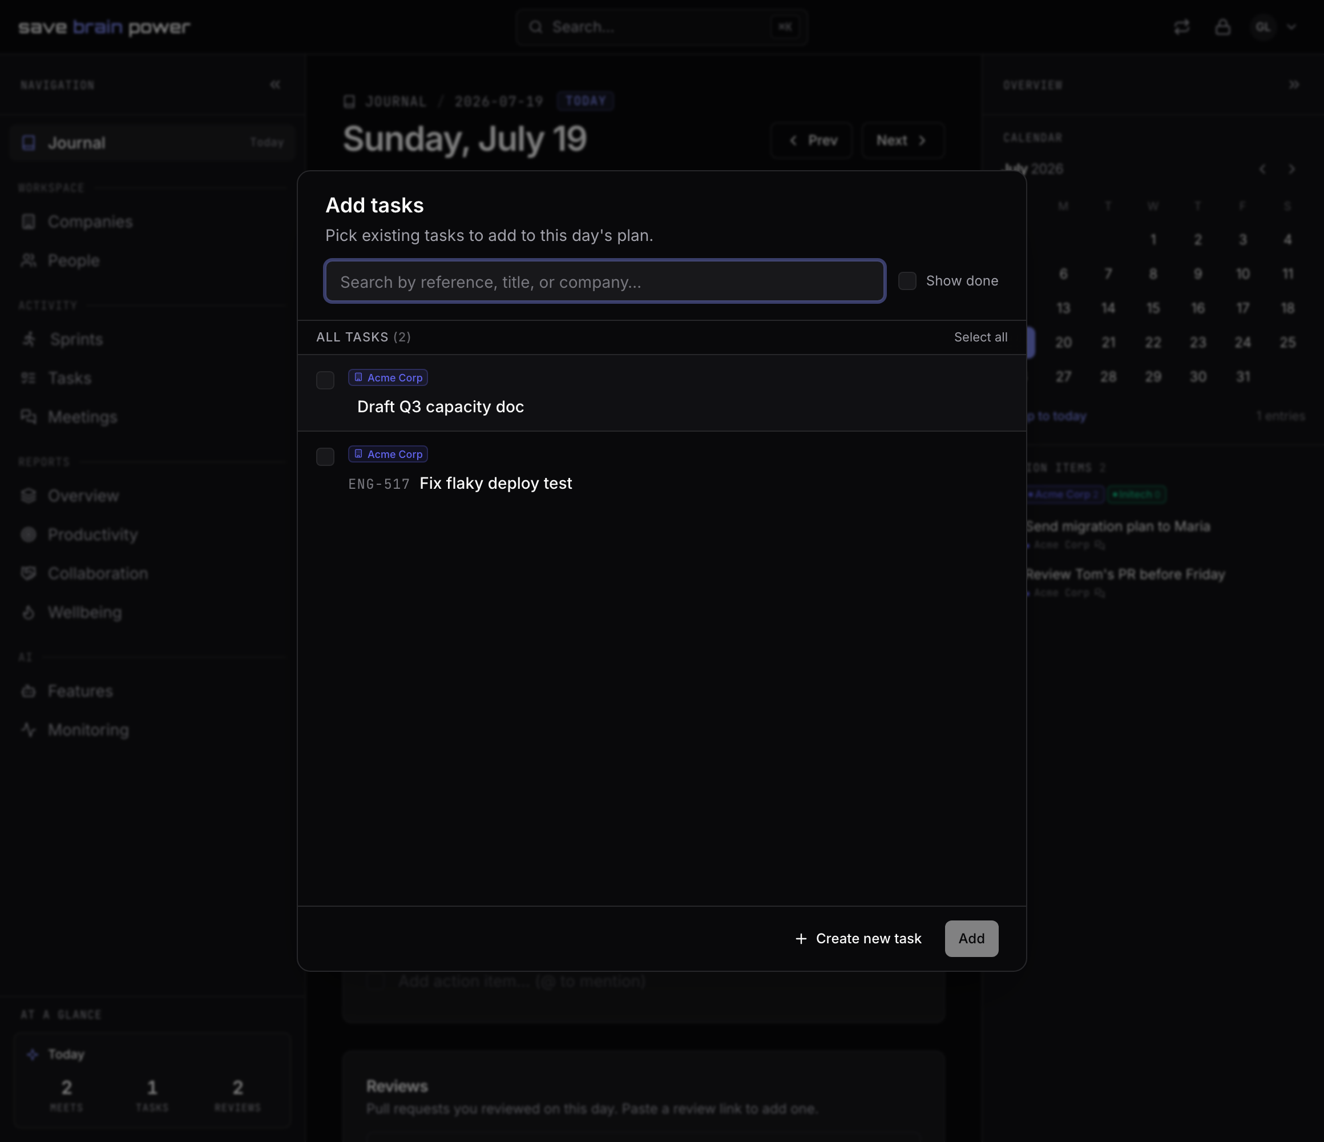Click the 1 TASKS stat in At a Glance
1324x1142 pixels.
(x=152, y=1095)
